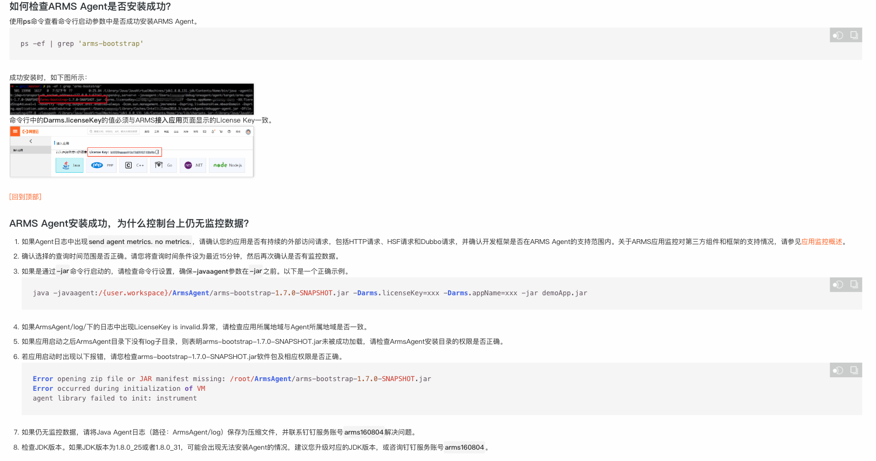The image size is (876, 461).
Task: Click list item 4 about LicenseKey is invalid
Action: [x=196, y=327]
